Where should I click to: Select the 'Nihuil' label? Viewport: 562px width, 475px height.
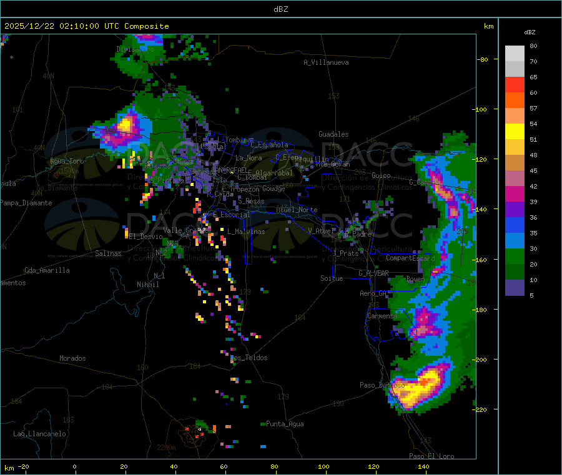point(148,285)
